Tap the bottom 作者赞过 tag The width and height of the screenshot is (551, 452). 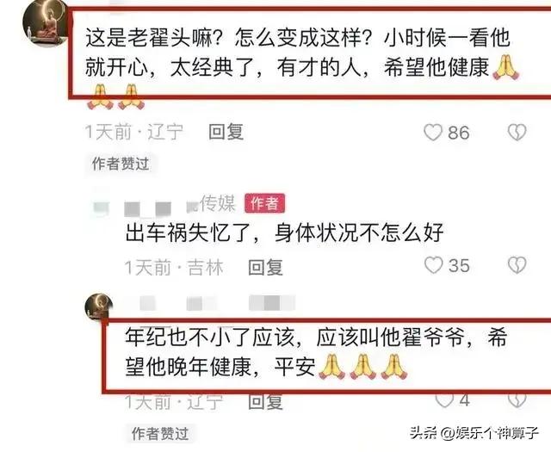click(x=160, y=434)
